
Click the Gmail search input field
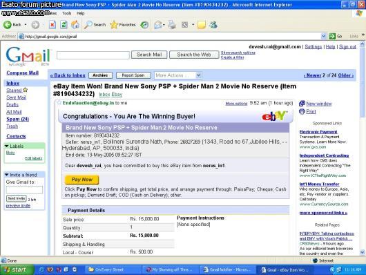(93, 55)
